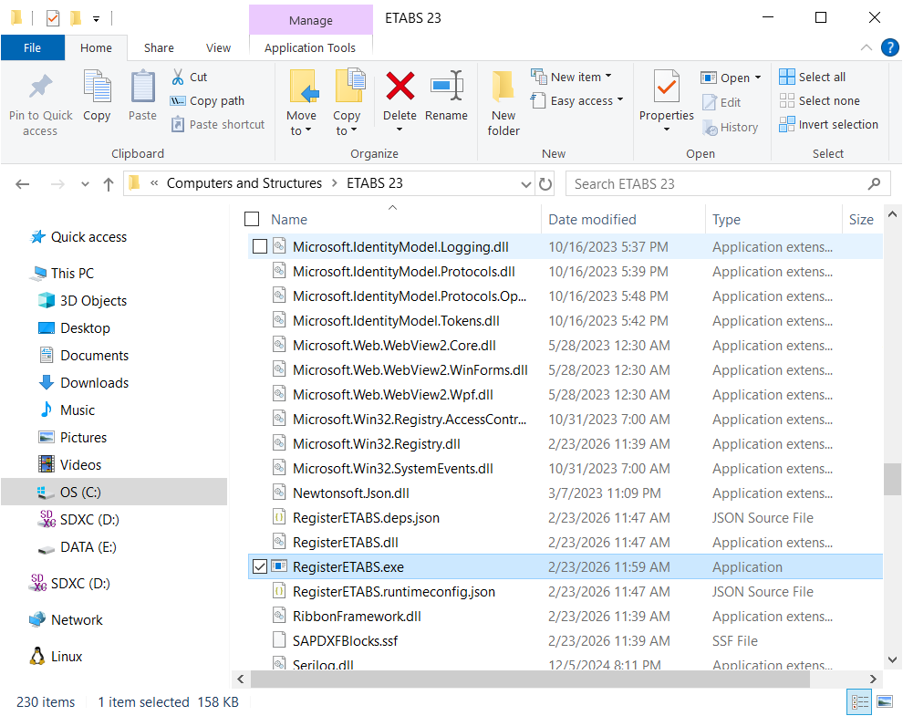This screenshot has width=903, height=716.
Task: Select Network in navigation pane
Action: (77, 620)
